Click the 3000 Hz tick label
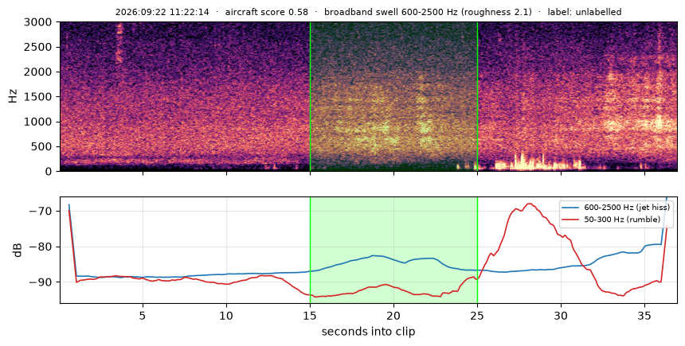This screenshot has height=346, width=685. click(x=39, y=22)
